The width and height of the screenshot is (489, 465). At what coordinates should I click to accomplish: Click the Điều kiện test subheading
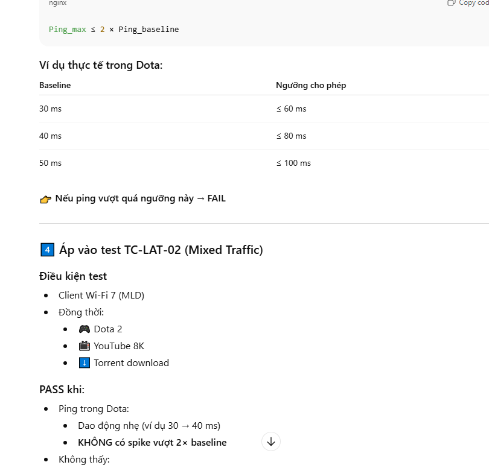pyautogui.click(x=73, y=276)
